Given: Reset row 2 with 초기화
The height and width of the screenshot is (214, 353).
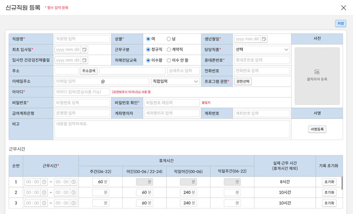Looking at the screenshot, I should (x=329, y=192).
